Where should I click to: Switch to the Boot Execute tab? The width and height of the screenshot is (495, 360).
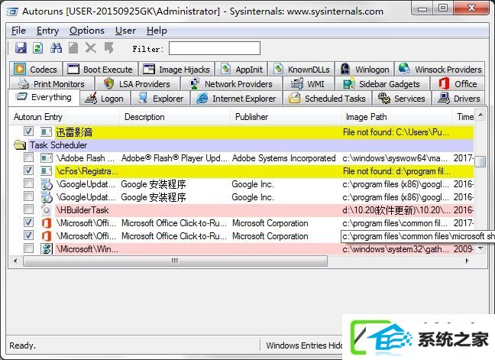point(100,69)
